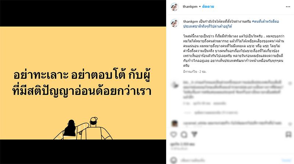Open thankpm username in the caption
Image resolution: width=294 pixels, height=164 pixels.
[x=190, y=22]
